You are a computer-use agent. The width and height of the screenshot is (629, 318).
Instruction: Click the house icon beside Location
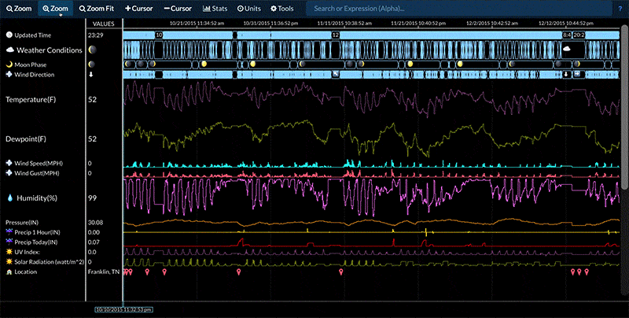coord(9,272)
